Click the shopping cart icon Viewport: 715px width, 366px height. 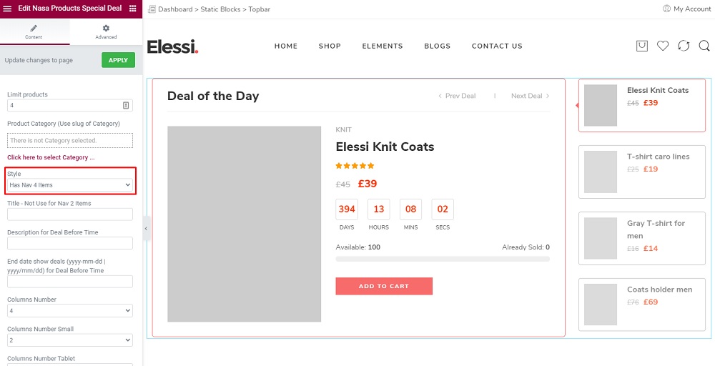pos(641,46)
